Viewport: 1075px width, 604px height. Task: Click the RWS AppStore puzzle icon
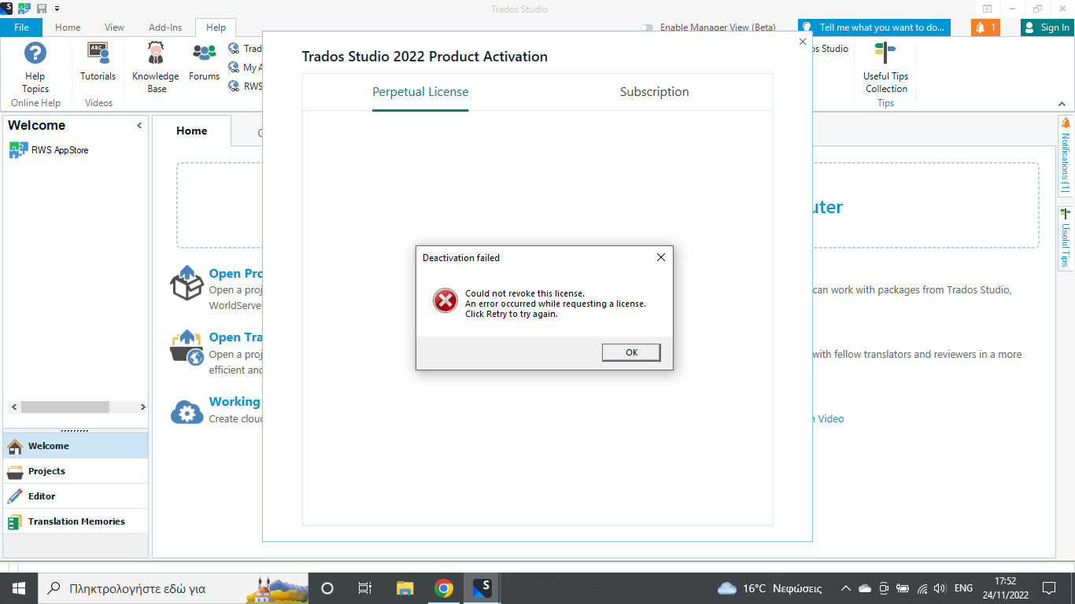[17, 150]
